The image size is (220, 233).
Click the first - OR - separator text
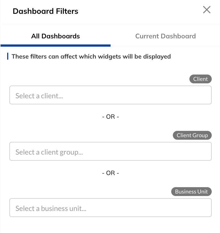[110, 116]
